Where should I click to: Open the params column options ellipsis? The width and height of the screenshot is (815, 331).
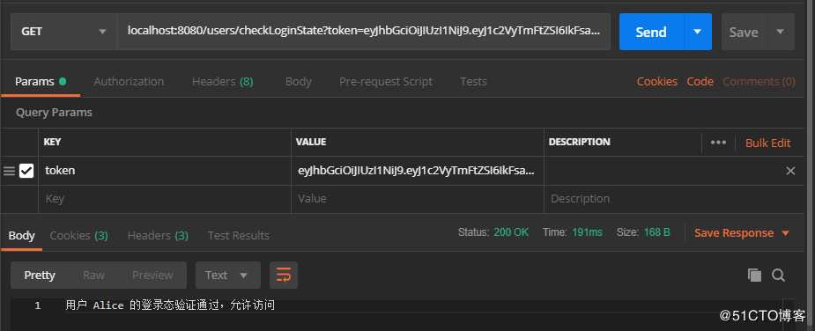718,143
